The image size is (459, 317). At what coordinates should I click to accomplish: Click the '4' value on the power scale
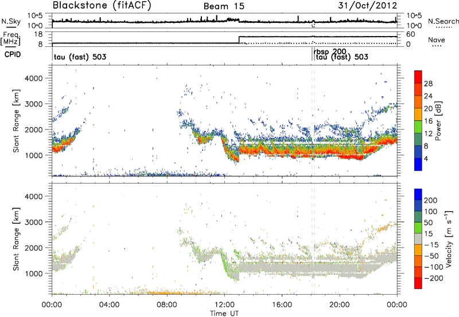point(426,158)
